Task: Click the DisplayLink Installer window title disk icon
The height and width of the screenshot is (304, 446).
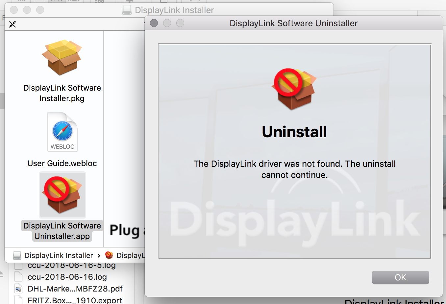Action: (x=127, y=10)
